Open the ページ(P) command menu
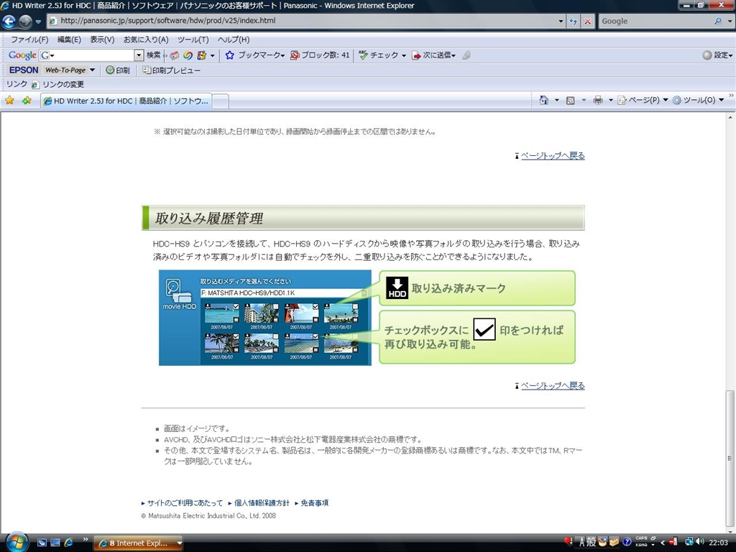The image size is (736, 552). pos(642,100)
